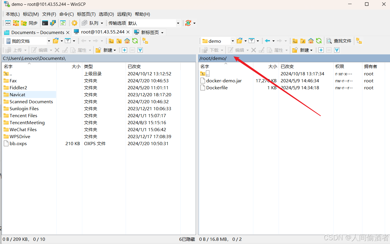Navigate to the remote home directory
This screenshot has width=390, height=244.
point(311,41)
